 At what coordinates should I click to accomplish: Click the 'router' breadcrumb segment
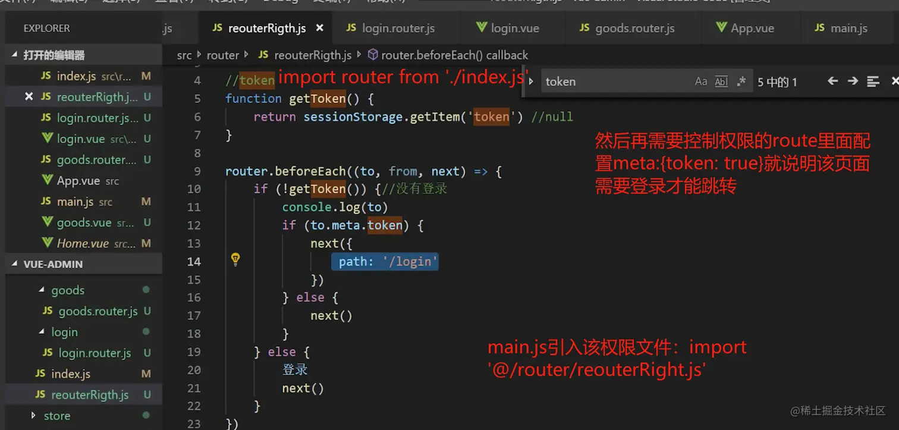click(223, 55)
